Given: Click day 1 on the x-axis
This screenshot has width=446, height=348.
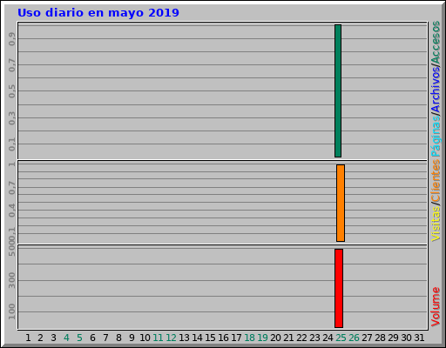Looking at the screenshot, I should 28,338.
